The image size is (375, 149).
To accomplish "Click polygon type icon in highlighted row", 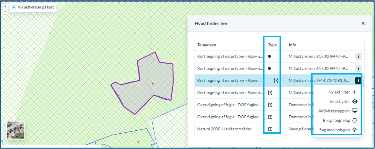I will point(276,81).
